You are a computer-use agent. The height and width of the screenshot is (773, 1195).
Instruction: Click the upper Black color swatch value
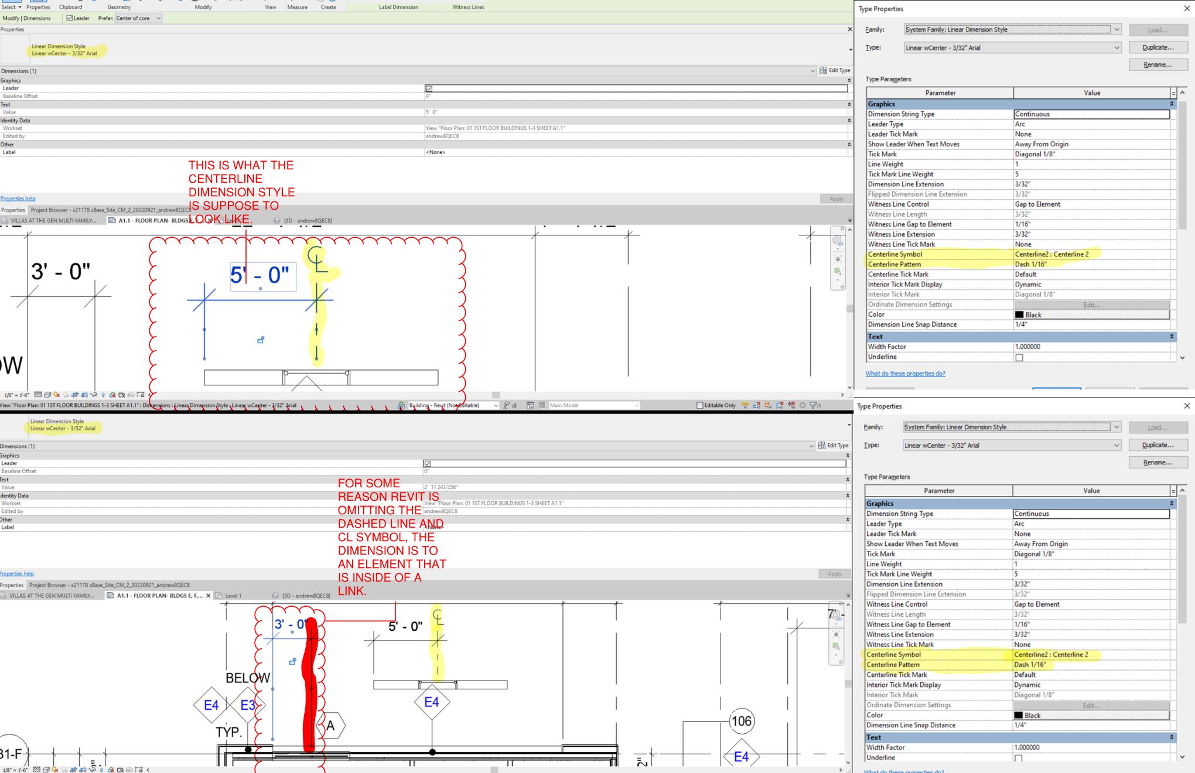click(1092, 314)
